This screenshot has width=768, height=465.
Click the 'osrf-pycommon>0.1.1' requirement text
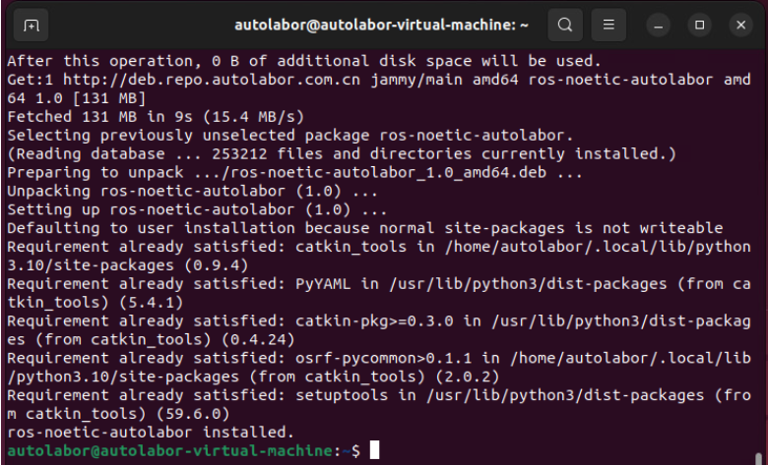pos(384,359)
